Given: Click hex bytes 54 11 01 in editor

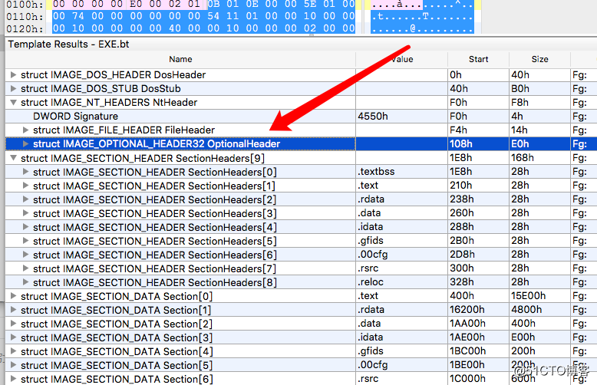Looking at the screenshot, I should coord(233,16).
